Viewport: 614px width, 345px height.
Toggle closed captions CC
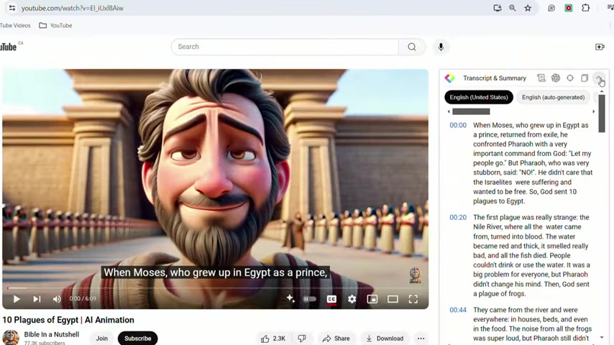click(331, 299)
